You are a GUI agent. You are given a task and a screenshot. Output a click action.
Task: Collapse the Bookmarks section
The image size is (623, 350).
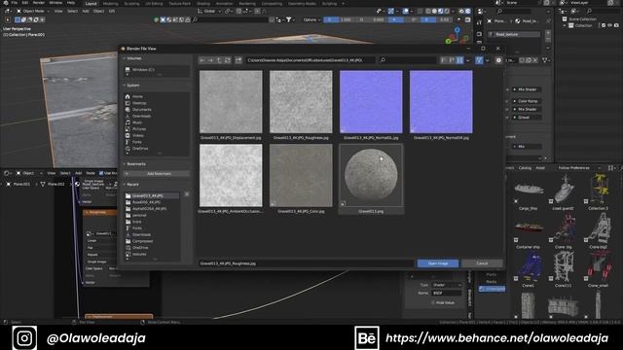pos(125,164)
